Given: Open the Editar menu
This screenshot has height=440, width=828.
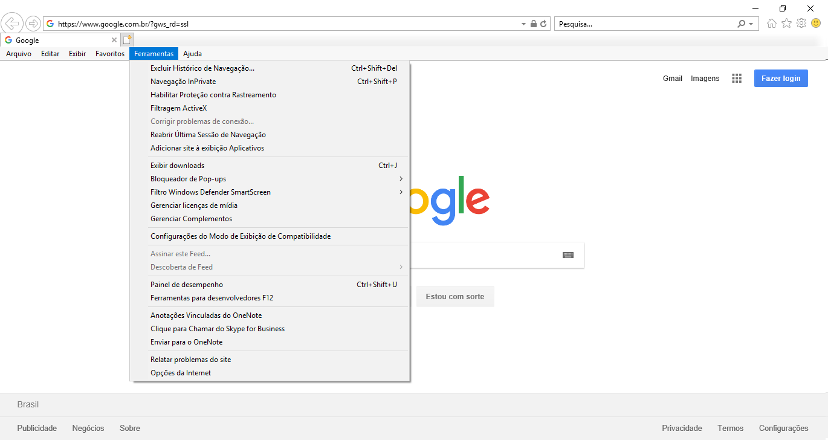Looking at the screenshot, I should point(50,54).
